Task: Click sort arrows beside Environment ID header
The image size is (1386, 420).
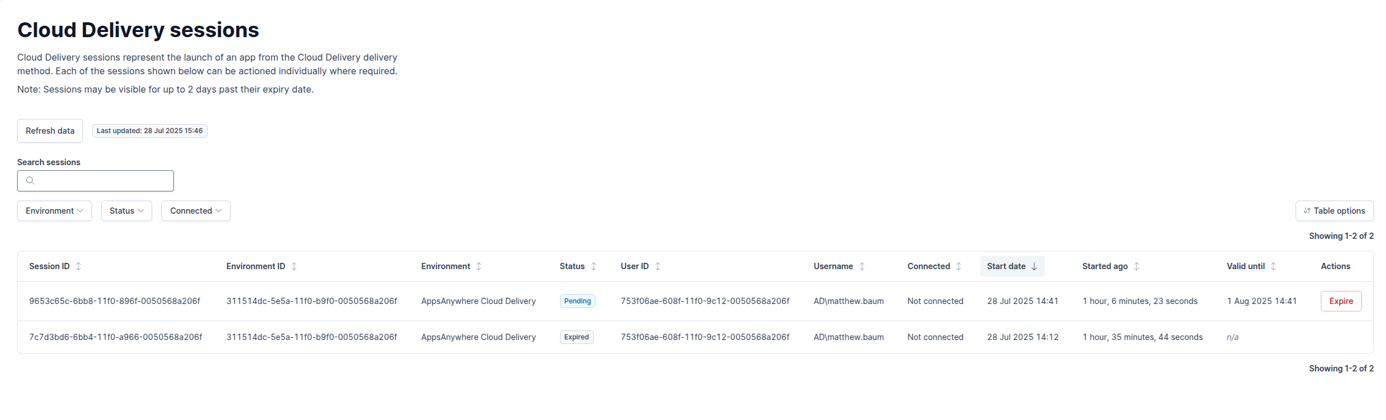Action: (294, 266)
